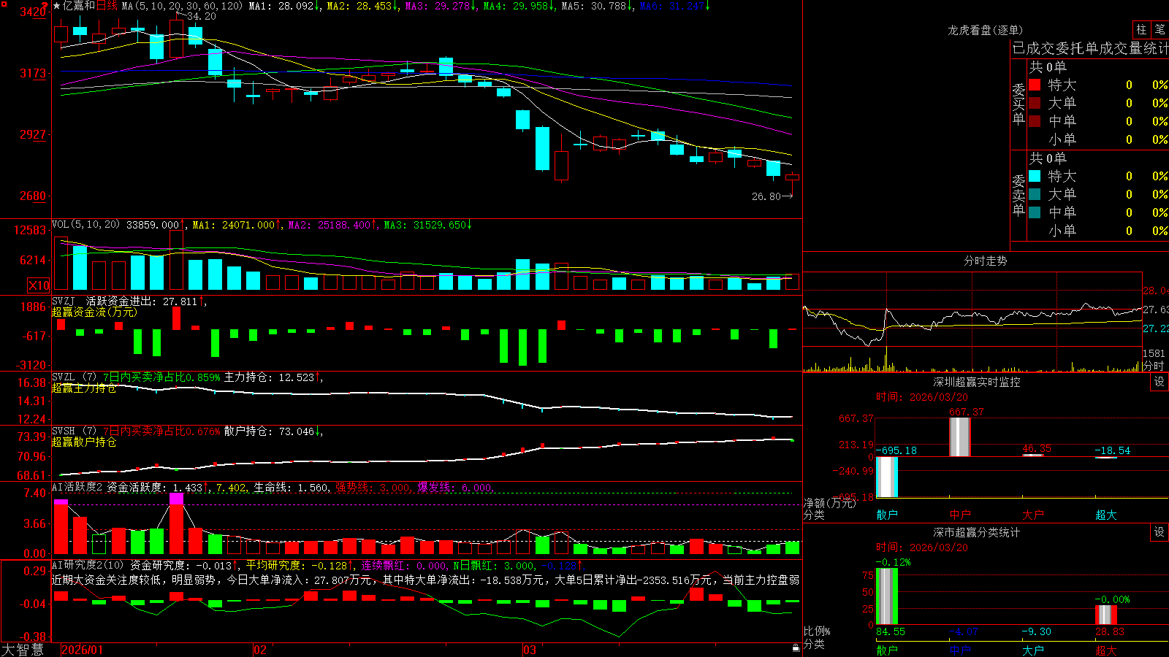Viewport: 1169px width, 657px height.
Task: Click the 超大 bar showing -18.54
Action: [1106, 458]
